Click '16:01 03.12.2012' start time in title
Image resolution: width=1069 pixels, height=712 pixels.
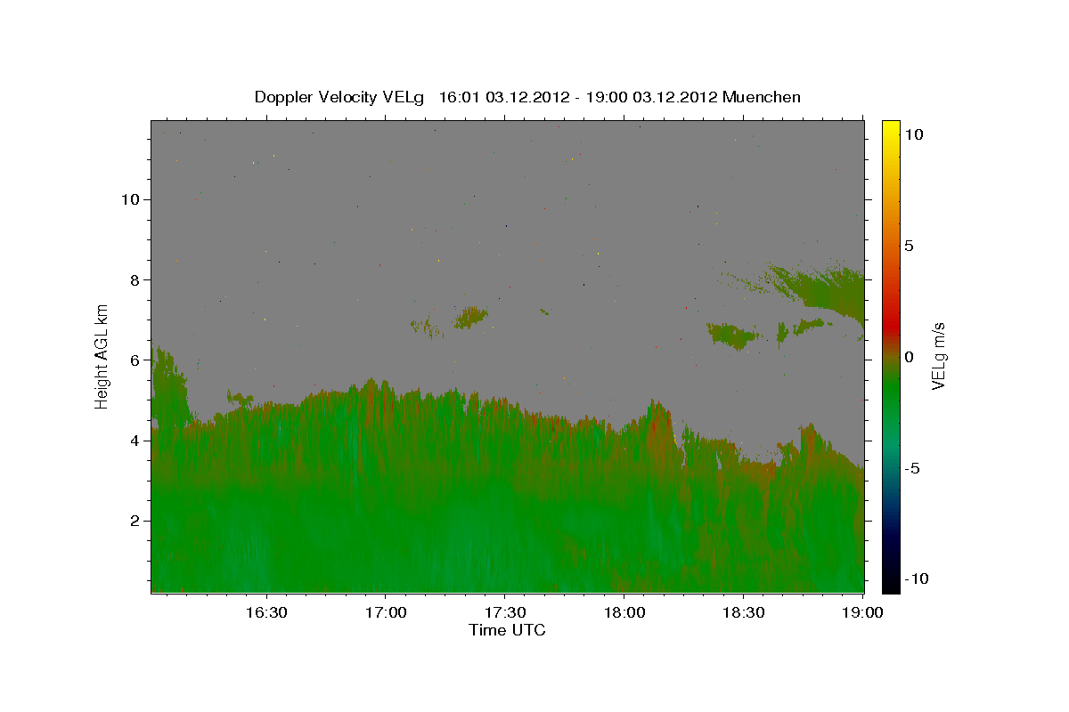point(504,97)
